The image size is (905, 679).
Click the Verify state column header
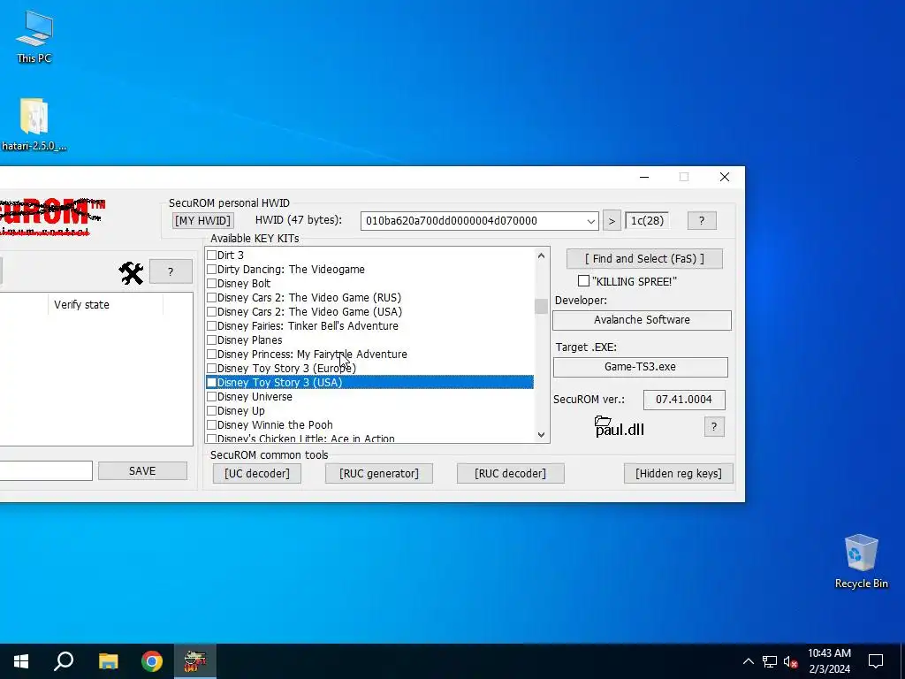105,304
